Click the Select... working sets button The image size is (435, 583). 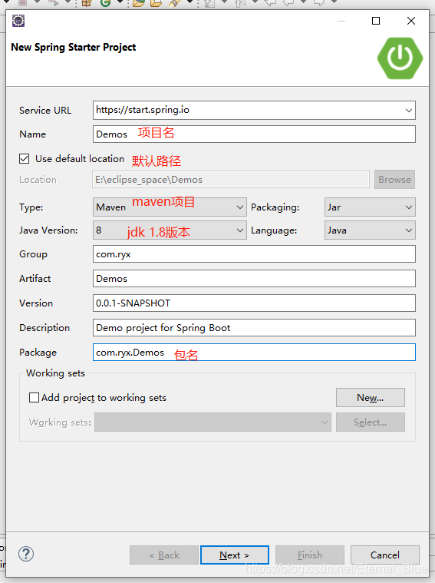click(x=371, y=422)
